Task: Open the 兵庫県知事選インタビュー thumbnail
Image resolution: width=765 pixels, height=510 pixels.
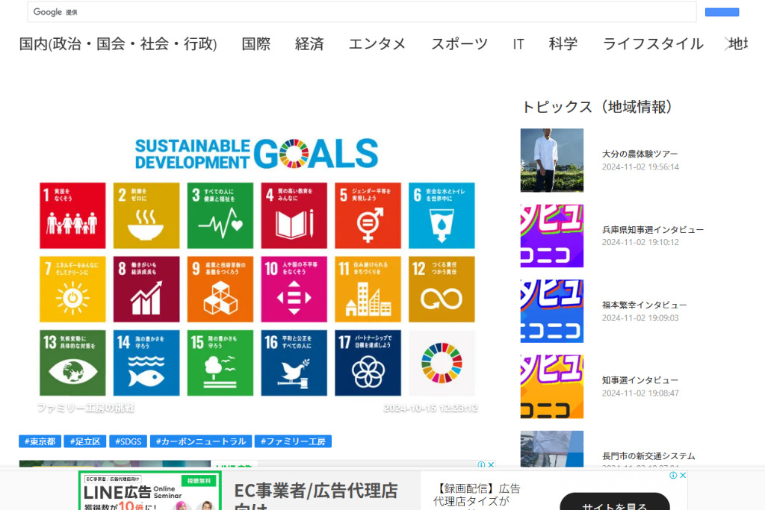Action: (x=552, y=236)
